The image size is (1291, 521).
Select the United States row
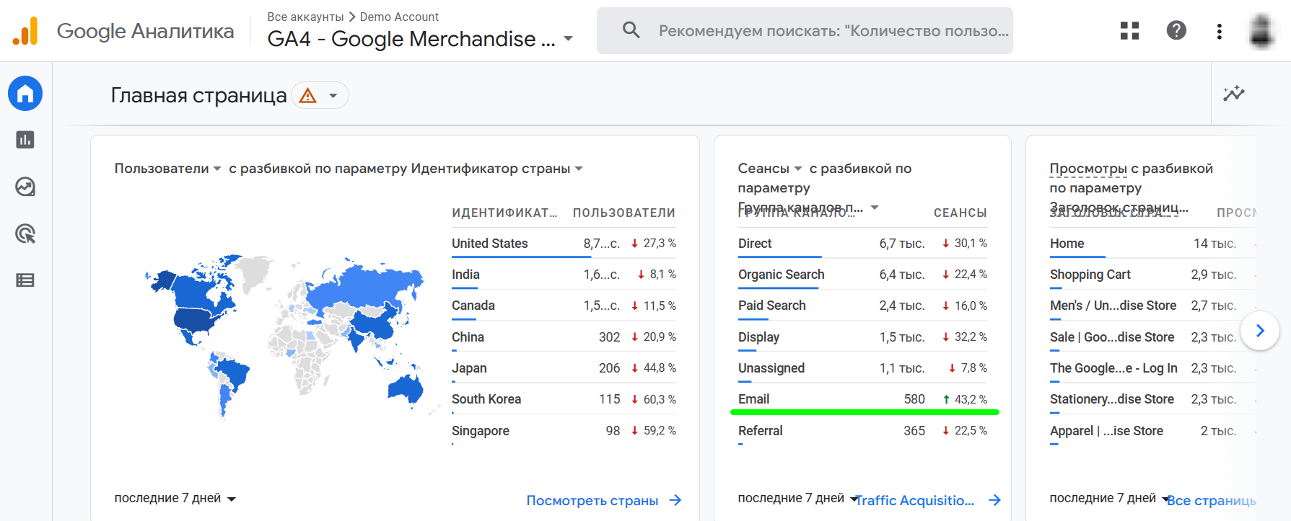click(x=564, y=244)
